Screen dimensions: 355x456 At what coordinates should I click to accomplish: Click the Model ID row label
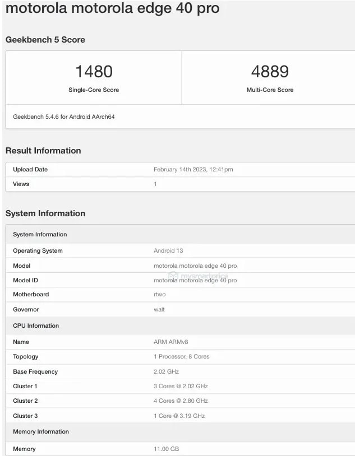(x=26, y=280)
